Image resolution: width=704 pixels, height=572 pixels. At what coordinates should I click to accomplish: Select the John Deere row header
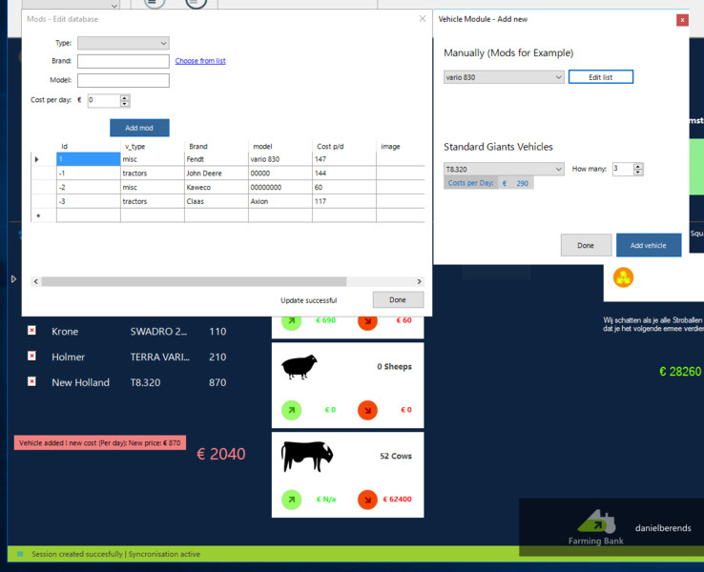point(38,174)
